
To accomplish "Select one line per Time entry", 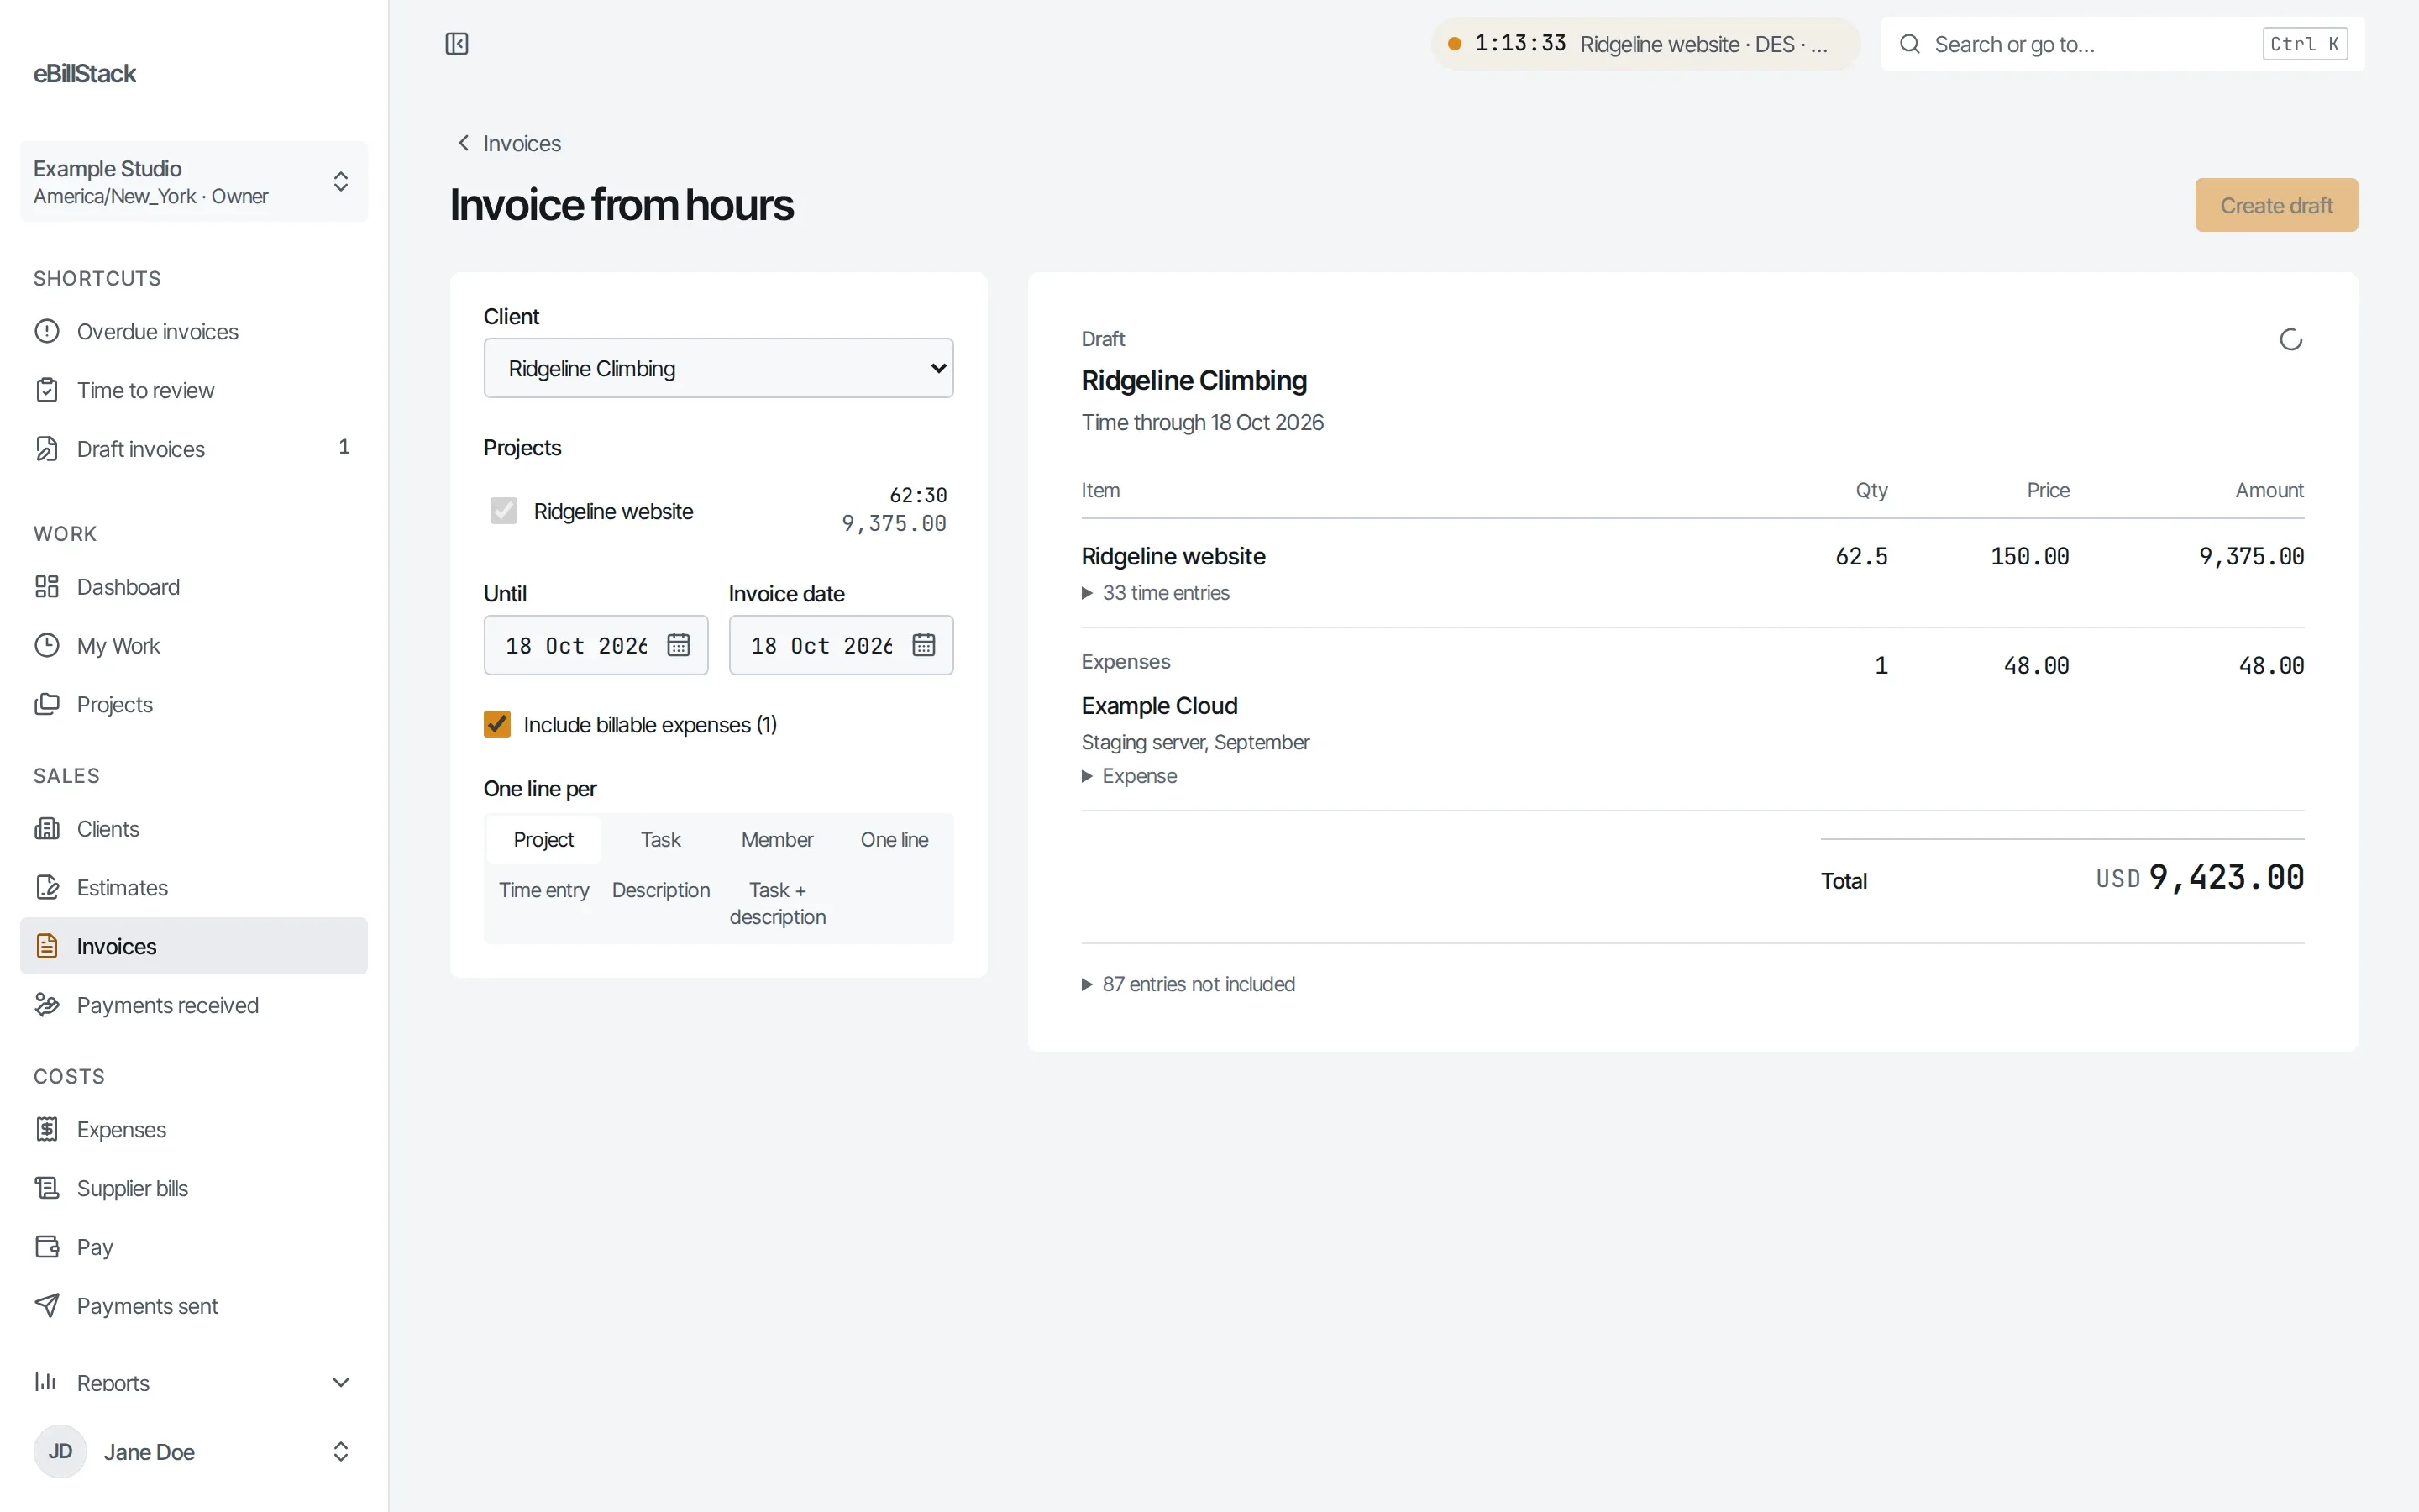I will point(543,890).
